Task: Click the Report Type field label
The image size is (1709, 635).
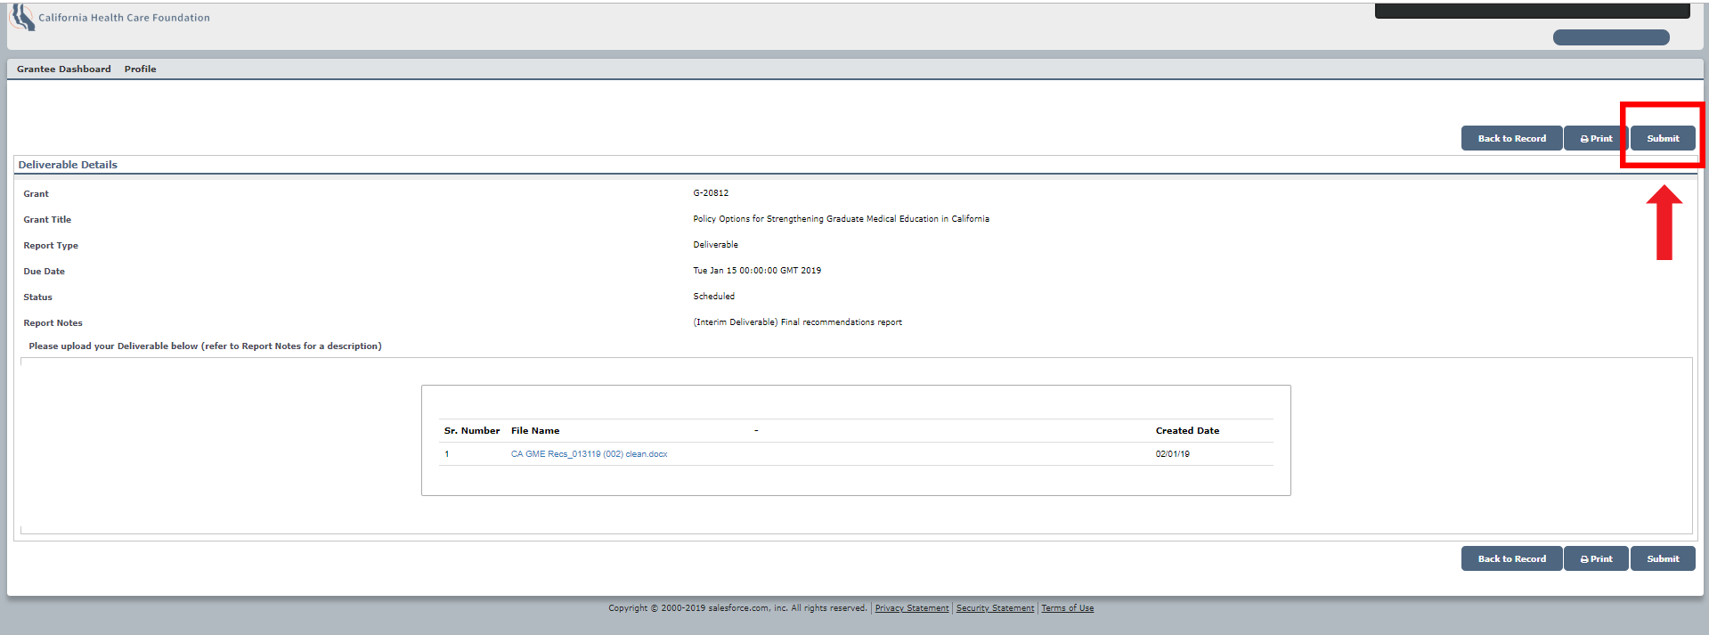Action: (51, 246)
